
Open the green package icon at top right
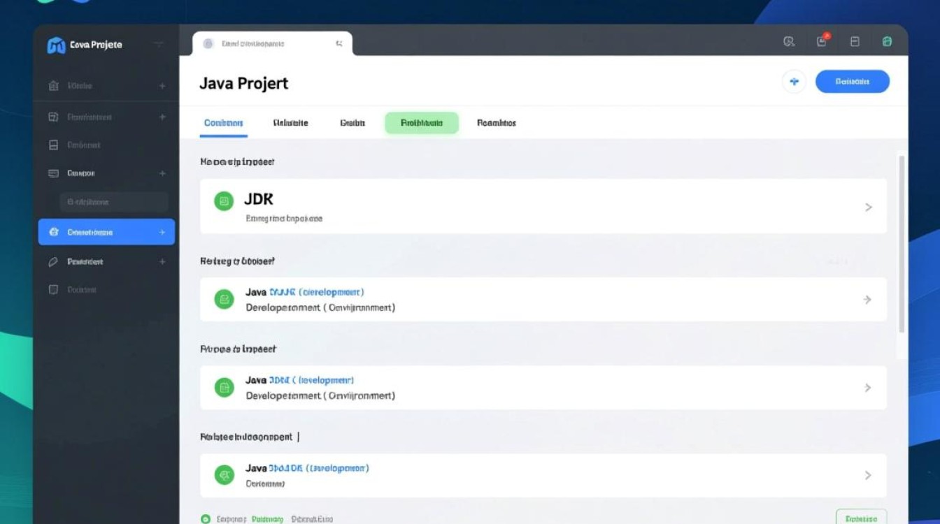click(887, 41)
